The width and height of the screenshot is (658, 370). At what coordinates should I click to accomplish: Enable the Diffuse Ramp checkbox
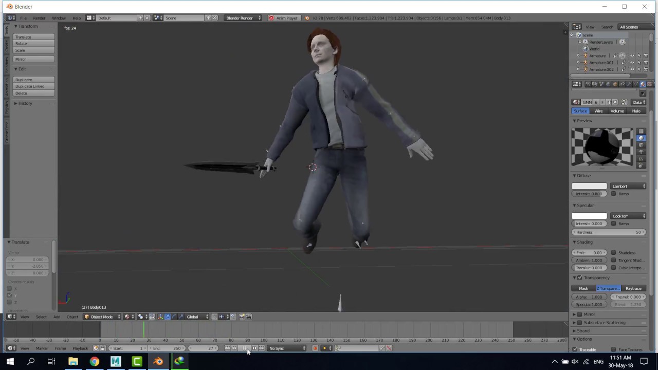(x=613, y=194)
